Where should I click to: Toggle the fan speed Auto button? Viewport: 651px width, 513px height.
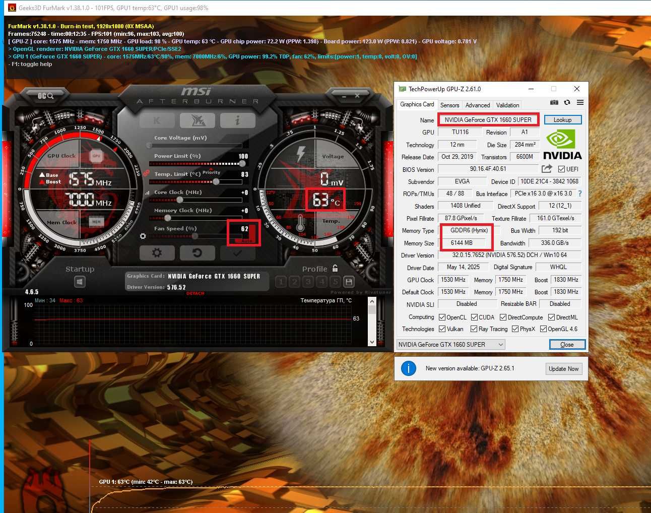[x=246, y=241]
